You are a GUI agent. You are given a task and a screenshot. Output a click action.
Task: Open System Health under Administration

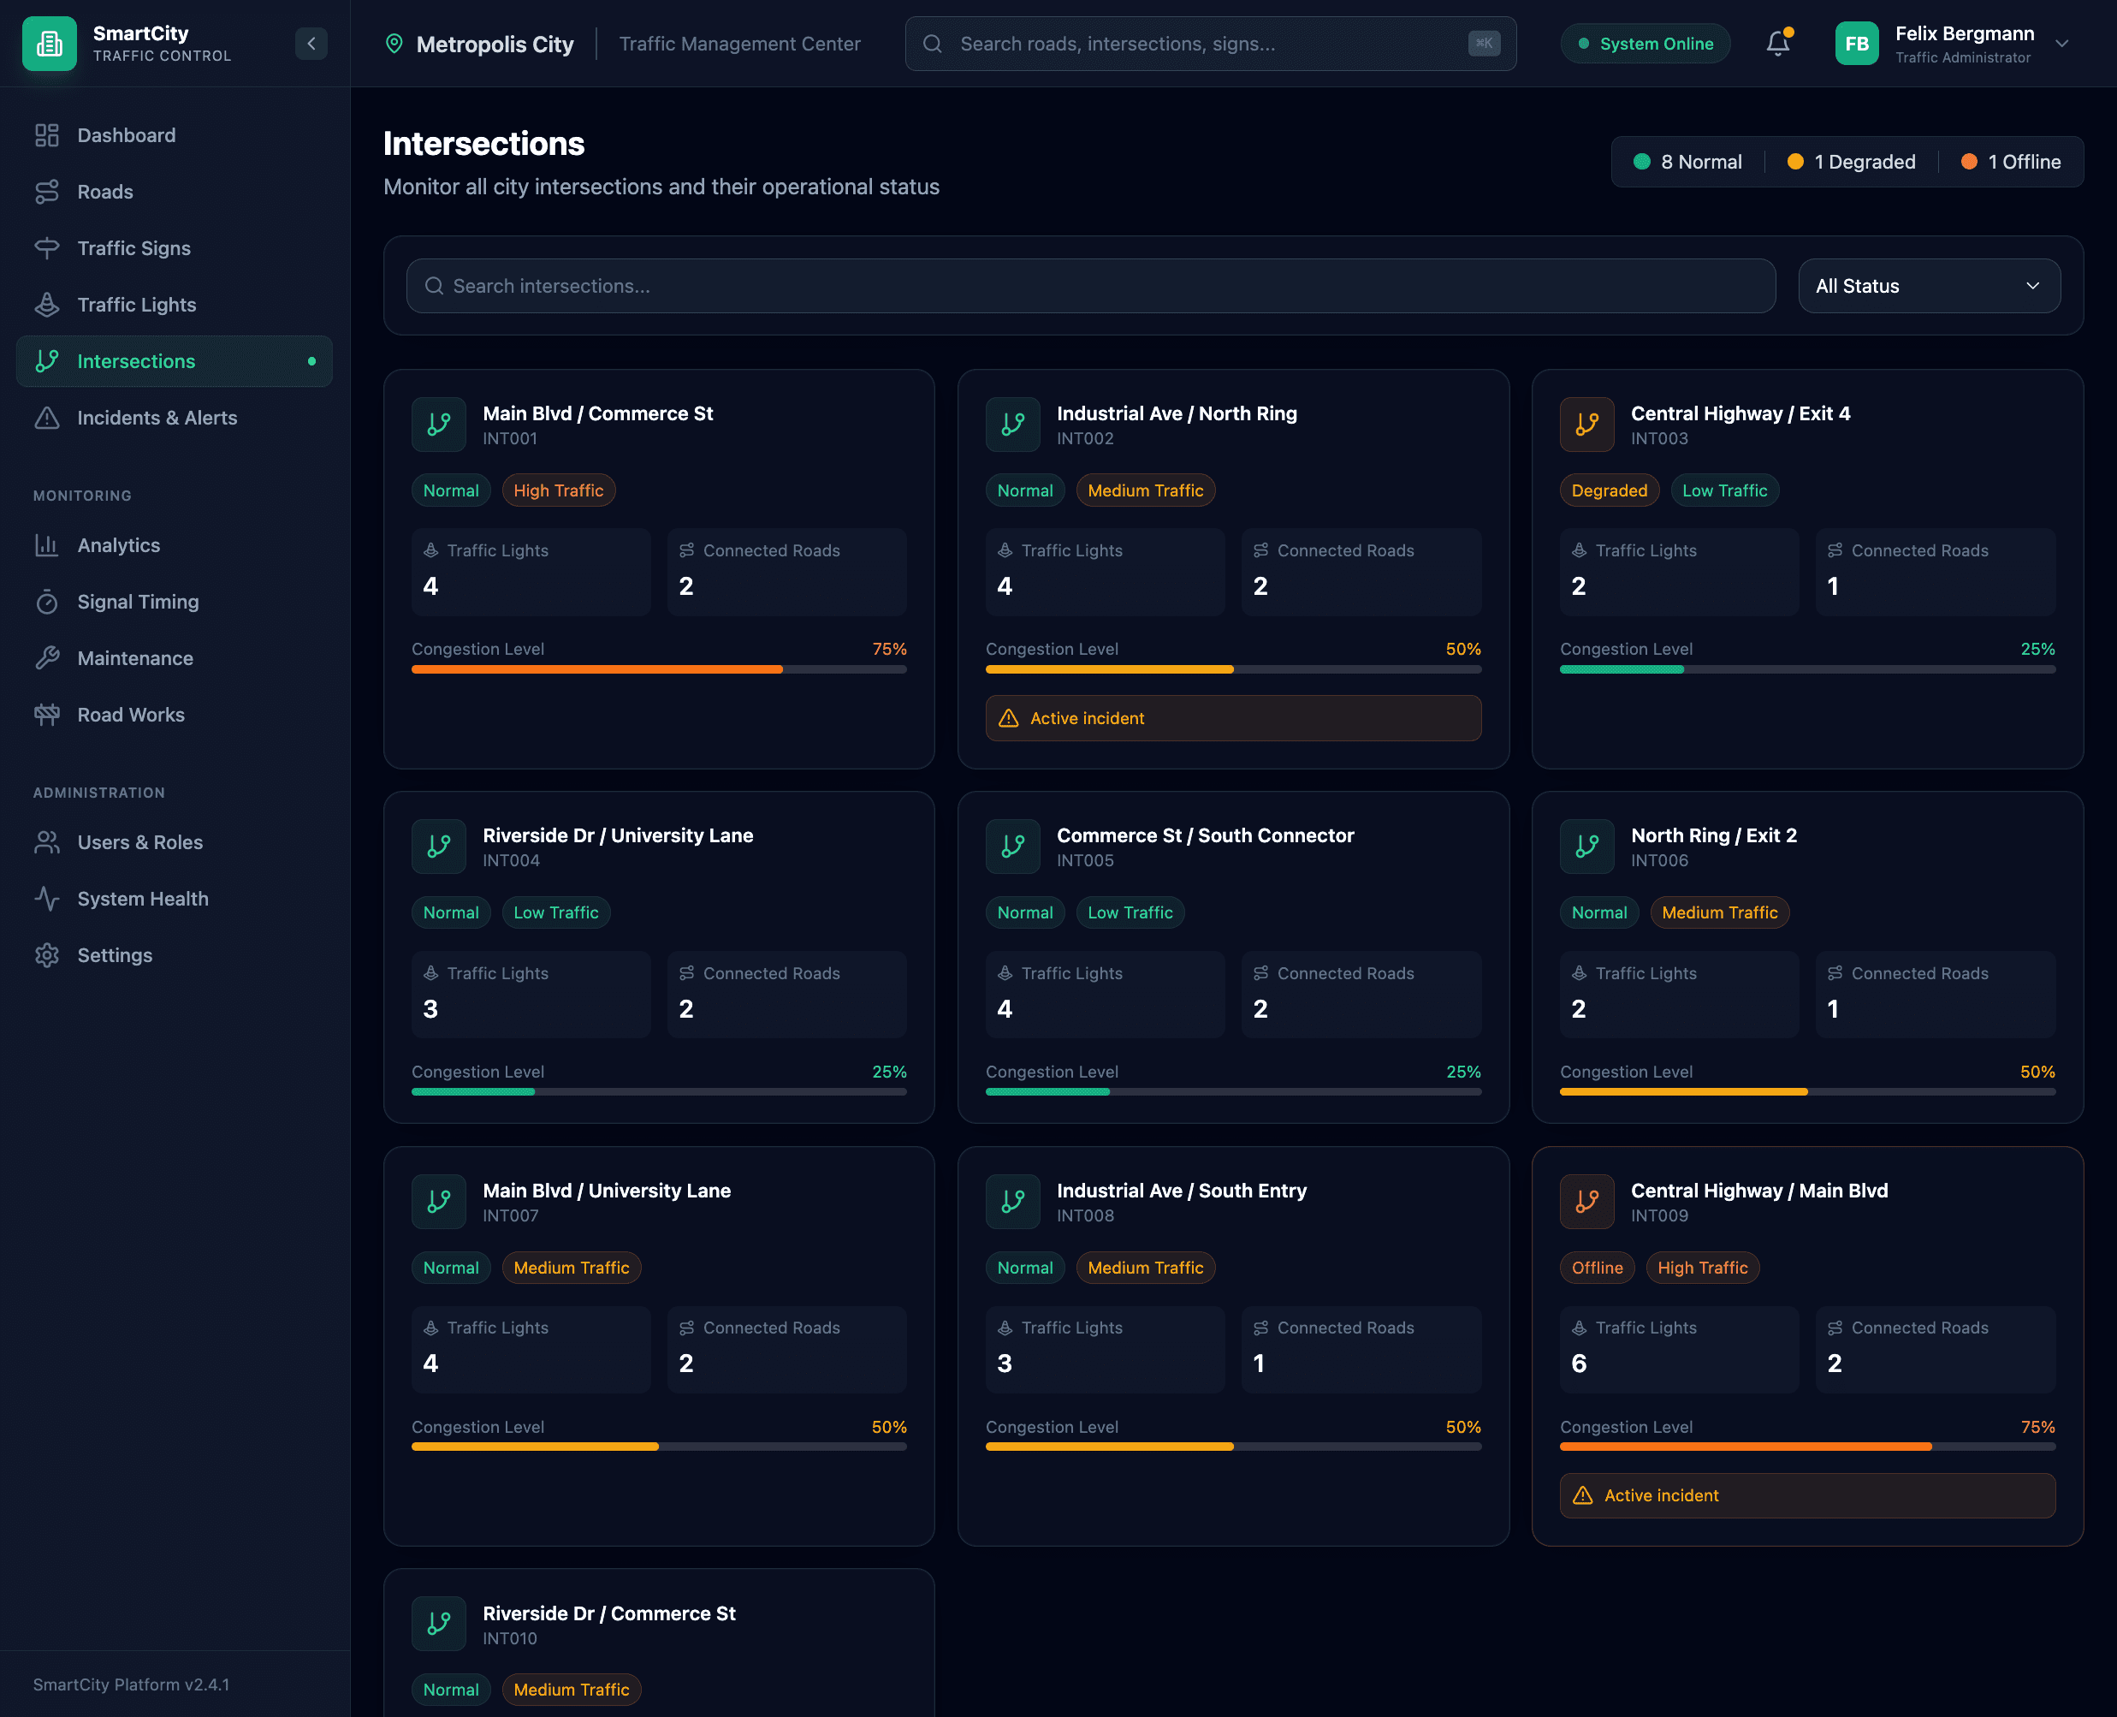141,899
